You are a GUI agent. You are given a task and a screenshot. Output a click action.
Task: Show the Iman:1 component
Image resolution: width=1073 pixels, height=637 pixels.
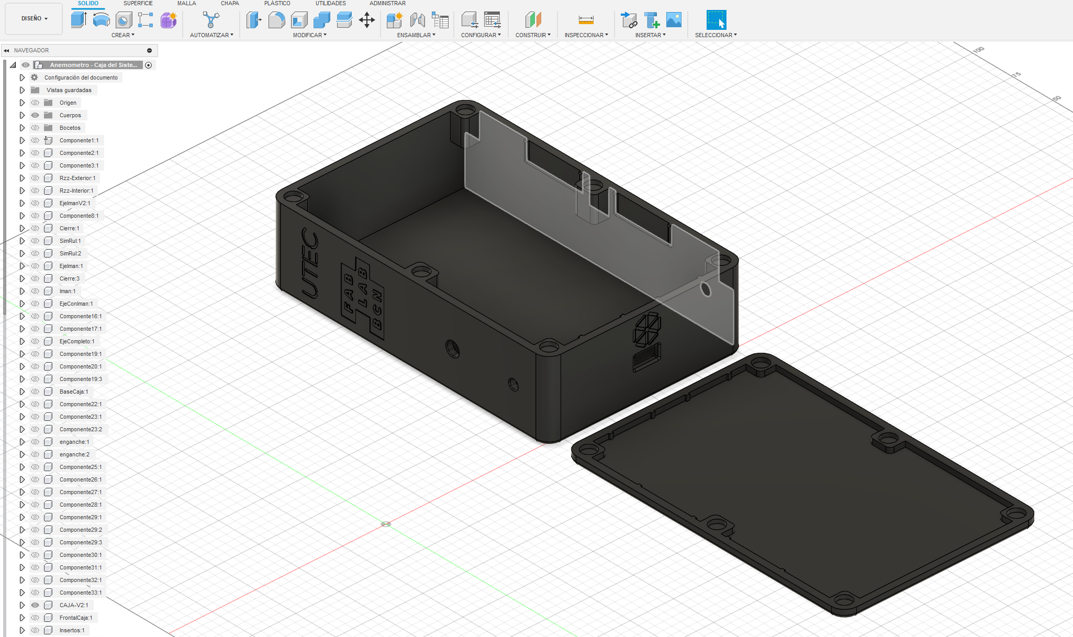coord(35,291)
